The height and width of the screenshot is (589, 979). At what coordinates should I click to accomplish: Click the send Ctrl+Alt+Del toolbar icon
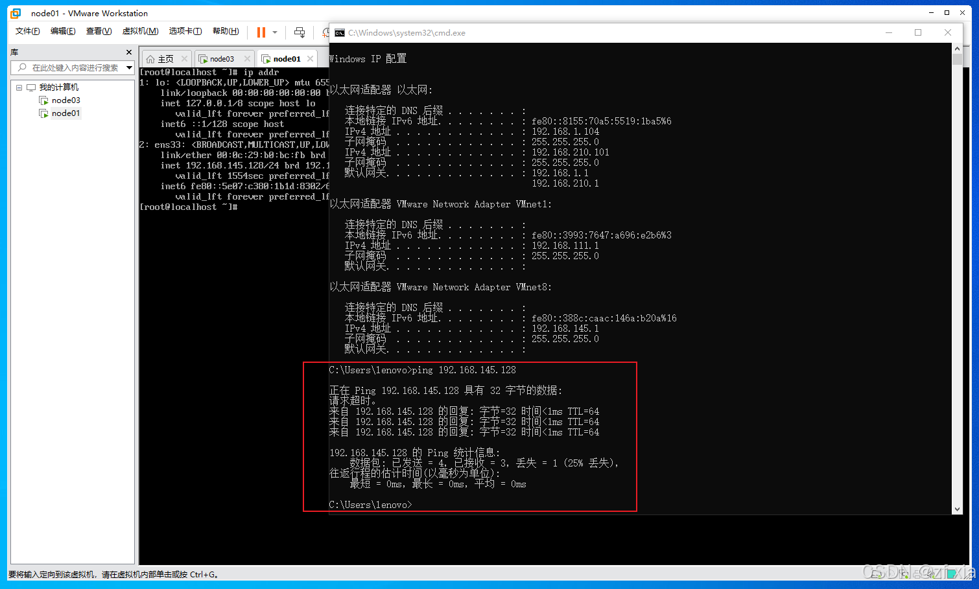click(x=299, y=32)
